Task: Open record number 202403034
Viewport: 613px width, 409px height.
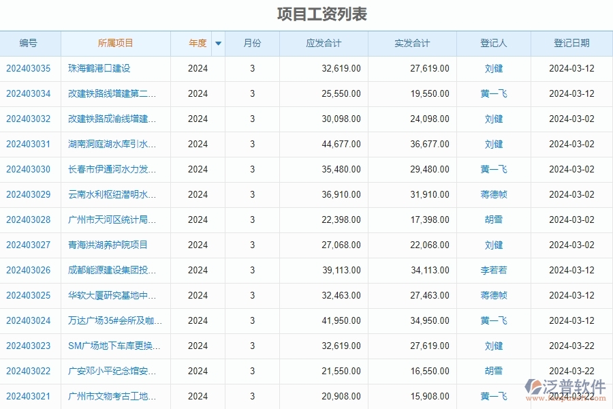Action: pos(28,93)
